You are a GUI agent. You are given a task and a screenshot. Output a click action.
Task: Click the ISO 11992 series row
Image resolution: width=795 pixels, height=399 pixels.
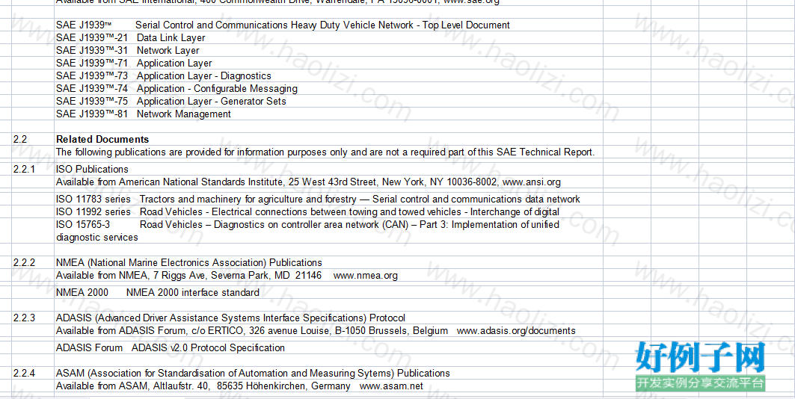(308, 211)
